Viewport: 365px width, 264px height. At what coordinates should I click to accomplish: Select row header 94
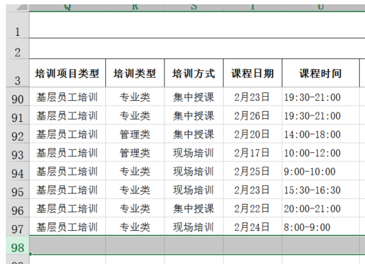(x=17, y=171)
